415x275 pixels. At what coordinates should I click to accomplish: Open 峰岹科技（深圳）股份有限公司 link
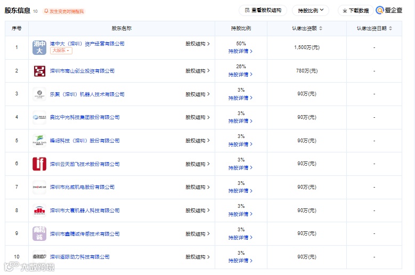point(85,141)
